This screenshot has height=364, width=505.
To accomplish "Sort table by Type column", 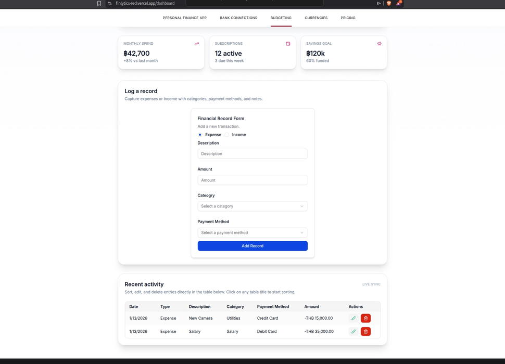I will click(x=165, y=307).
